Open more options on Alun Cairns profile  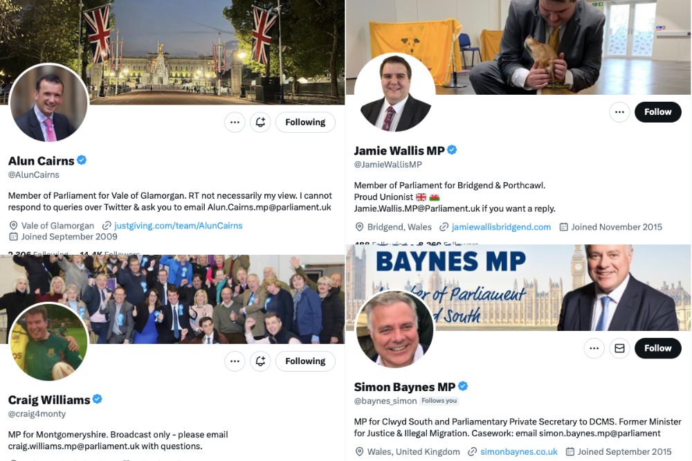click(x=235, y=123)
